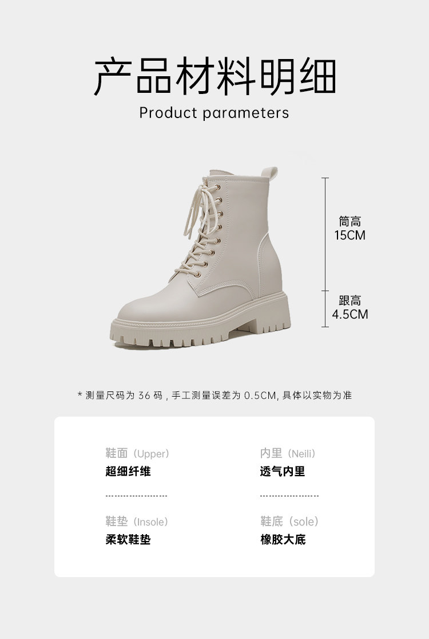This screenshot has width=429, height=639.
Task: Click the Product parameters subtitle
Action: click(214, 113)
